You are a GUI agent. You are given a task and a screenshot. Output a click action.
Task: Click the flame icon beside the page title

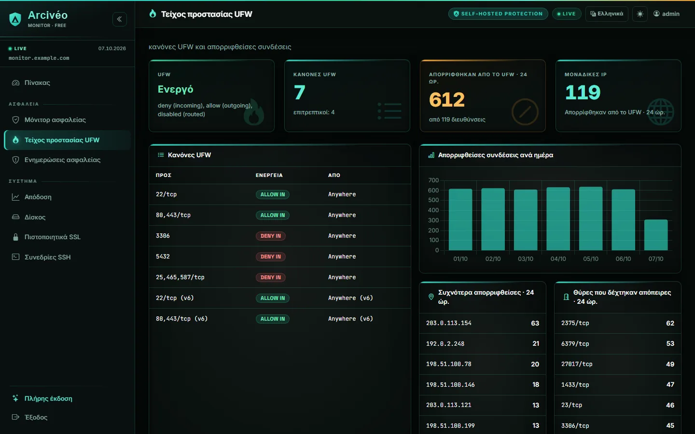pyautogui.click(x=153, y=14)
